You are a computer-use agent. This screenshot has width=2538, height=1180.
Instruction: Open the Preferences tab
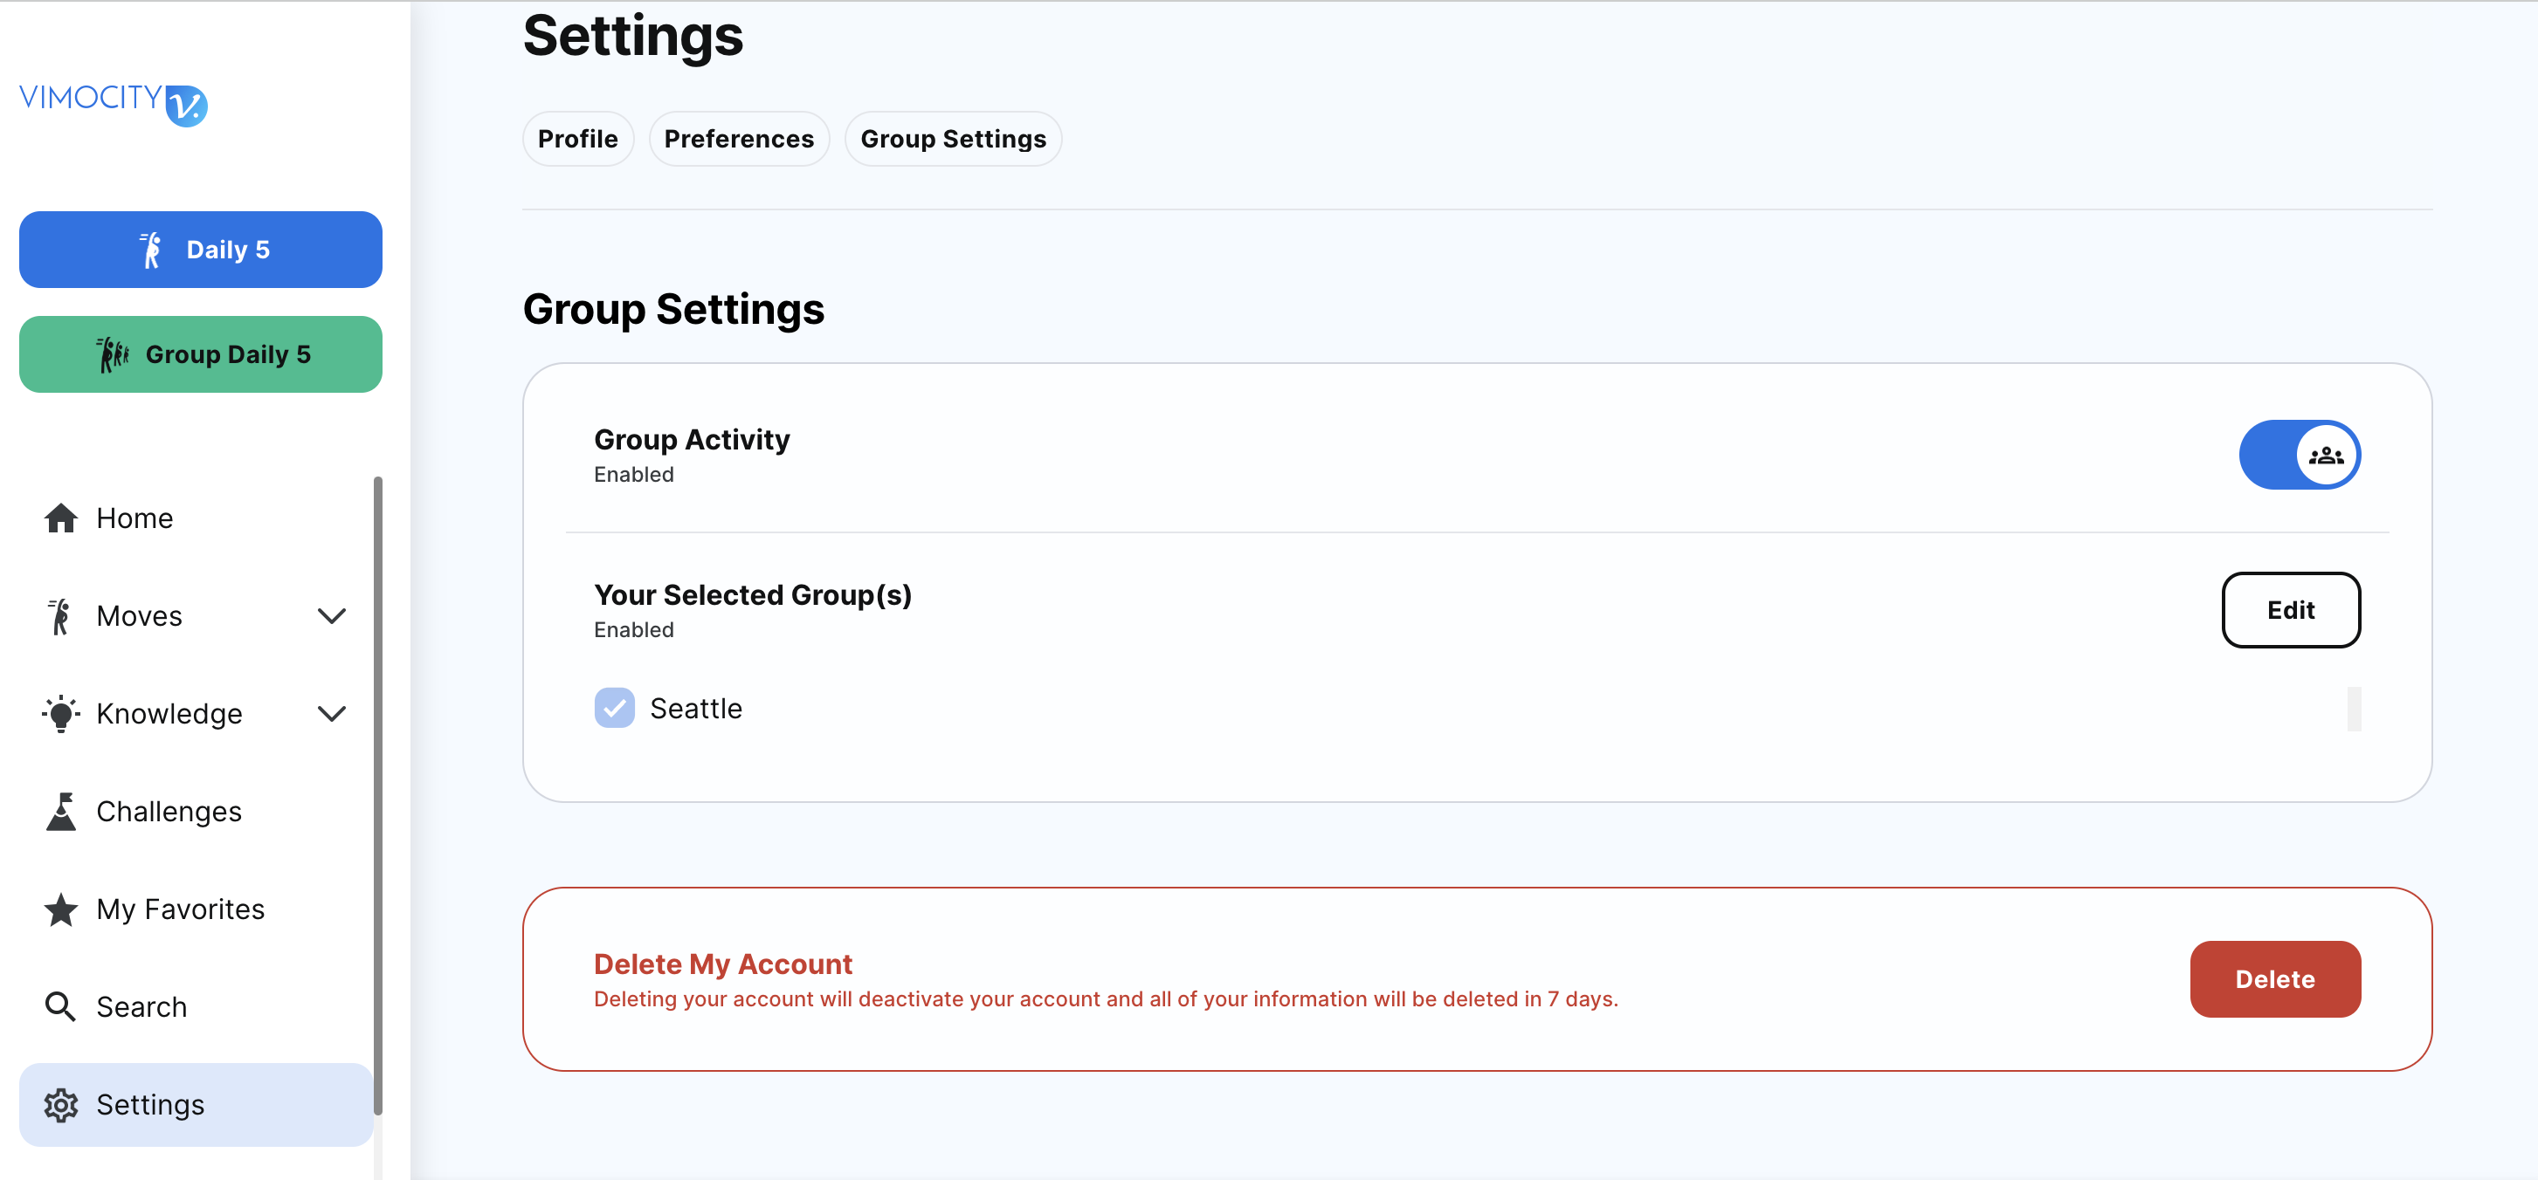[x=739, y=139]
